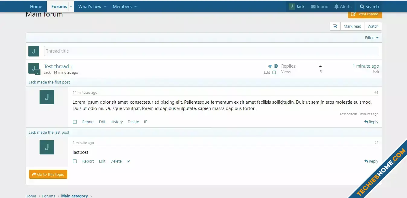Tick the selection checkbox on post #1
407x198 pixels.
tap(75, 122)
